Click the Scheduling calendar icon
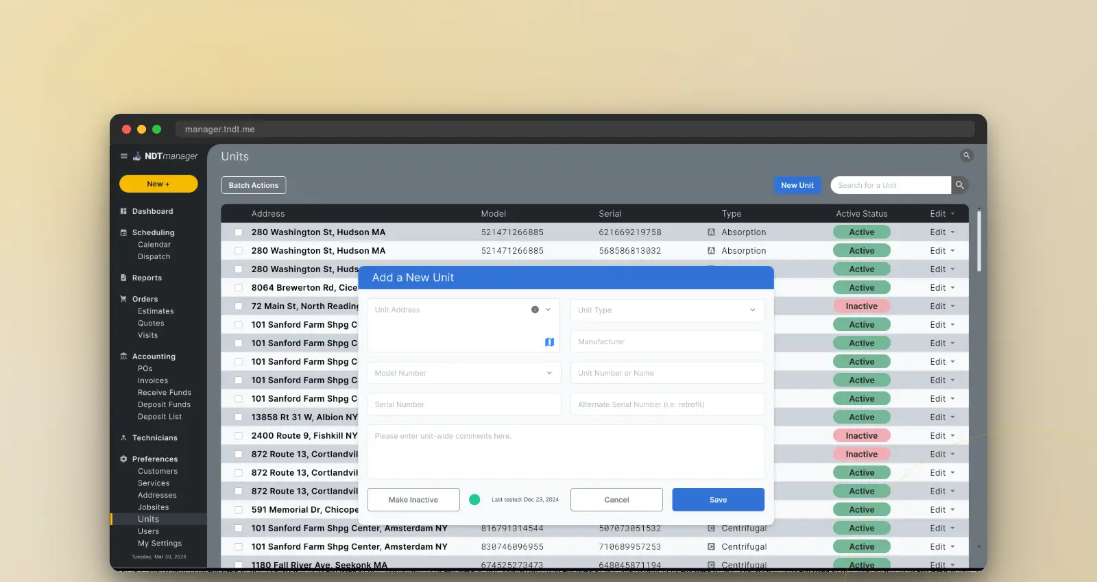This screenshot has width=1097, height=582. click(x=123, y=232)
